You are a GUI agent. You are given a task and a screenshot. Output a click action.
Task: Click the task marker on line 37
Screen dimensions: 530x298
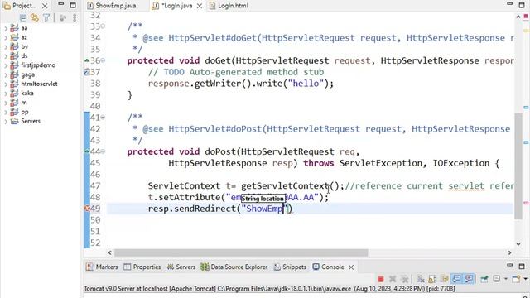point(87,72)
